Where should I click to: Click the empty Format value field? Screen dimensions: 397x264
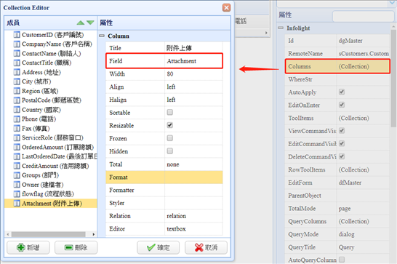[193, 177]
